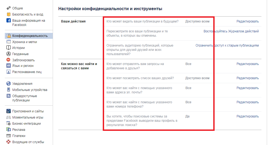The height and width of the screenshot is (145, 270).
Task: Click the compass icon next to Геоданные
Action: coord(9,54)
